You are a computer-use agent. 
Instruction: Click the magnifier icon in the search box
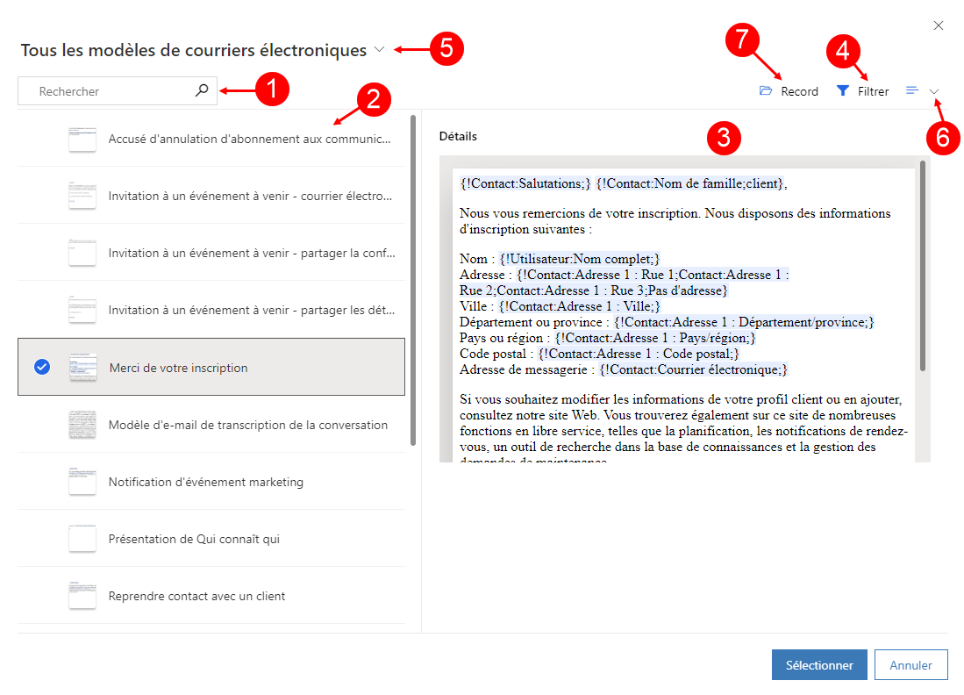tap(201, 90)
